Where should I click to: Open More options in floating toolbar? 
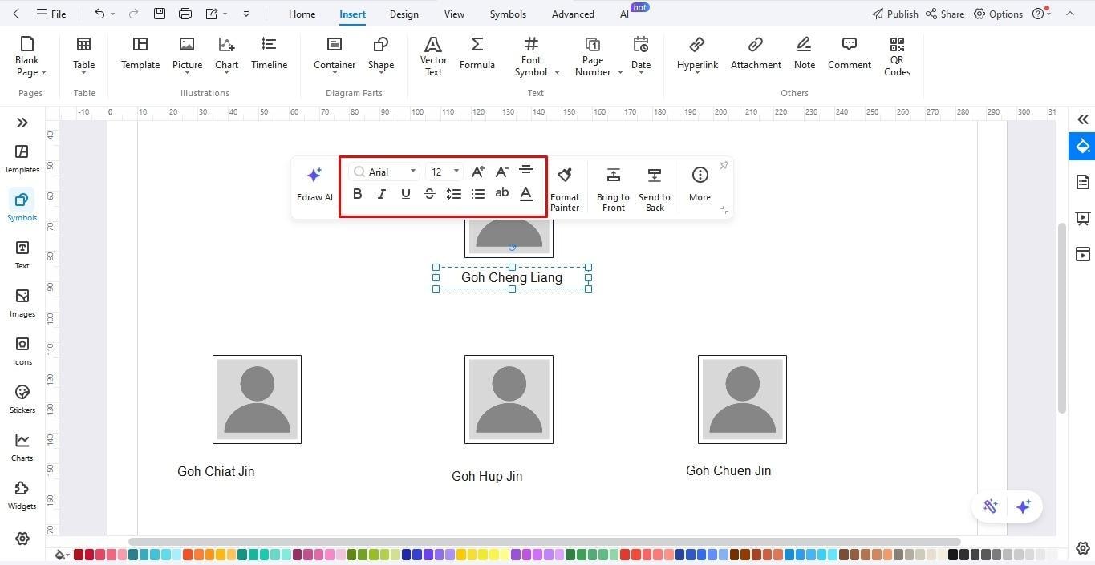pyautogui.click(x=700, y=184)
